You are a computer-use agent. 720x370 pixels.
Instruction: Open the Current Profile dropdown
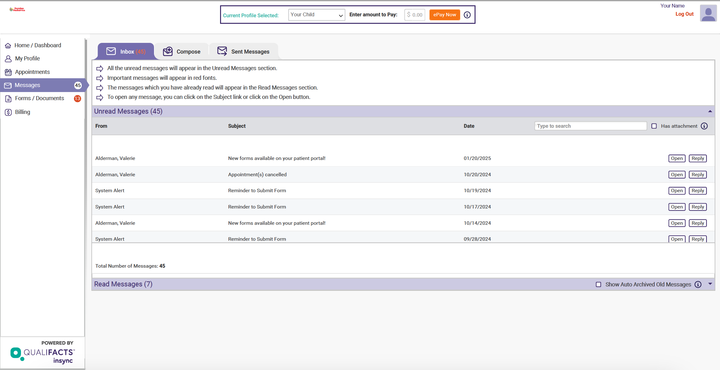[x=316, y=15]
